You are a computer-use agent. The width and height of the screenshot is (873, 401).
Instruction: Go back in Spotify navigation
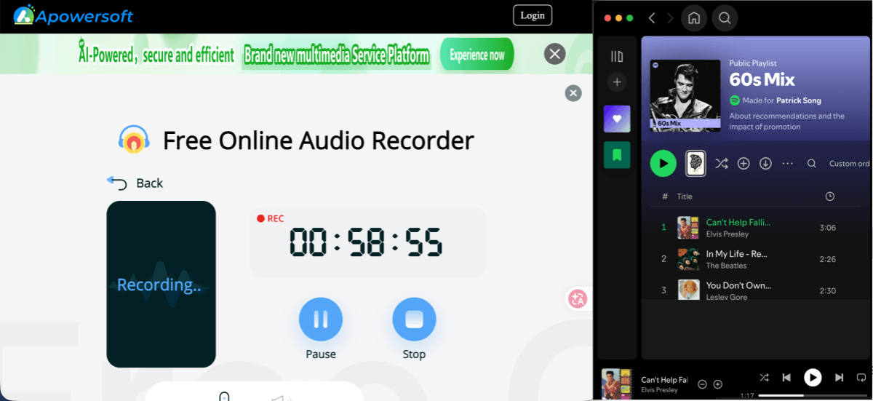point(652,18)
